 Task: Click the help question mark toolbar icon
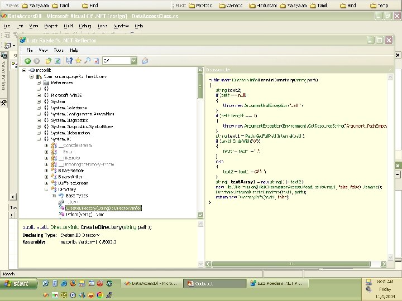(70, 60)
